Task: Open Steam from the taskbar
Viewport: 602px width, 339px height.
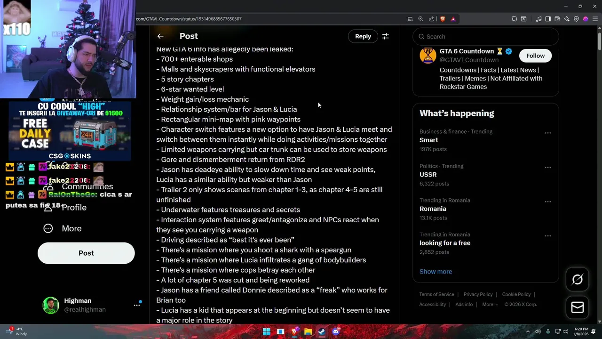Action: [x=322, y=331]
